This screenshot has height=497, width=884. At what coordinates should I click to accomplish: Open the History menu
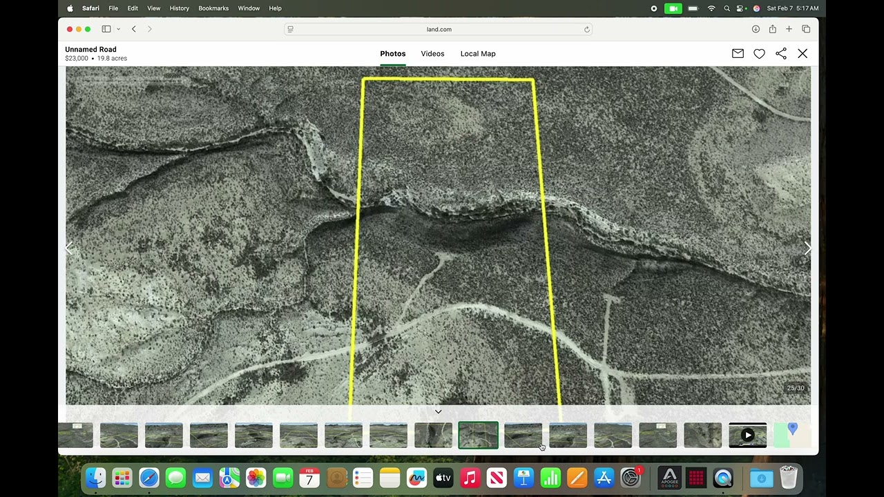click(x=179, y=8)
